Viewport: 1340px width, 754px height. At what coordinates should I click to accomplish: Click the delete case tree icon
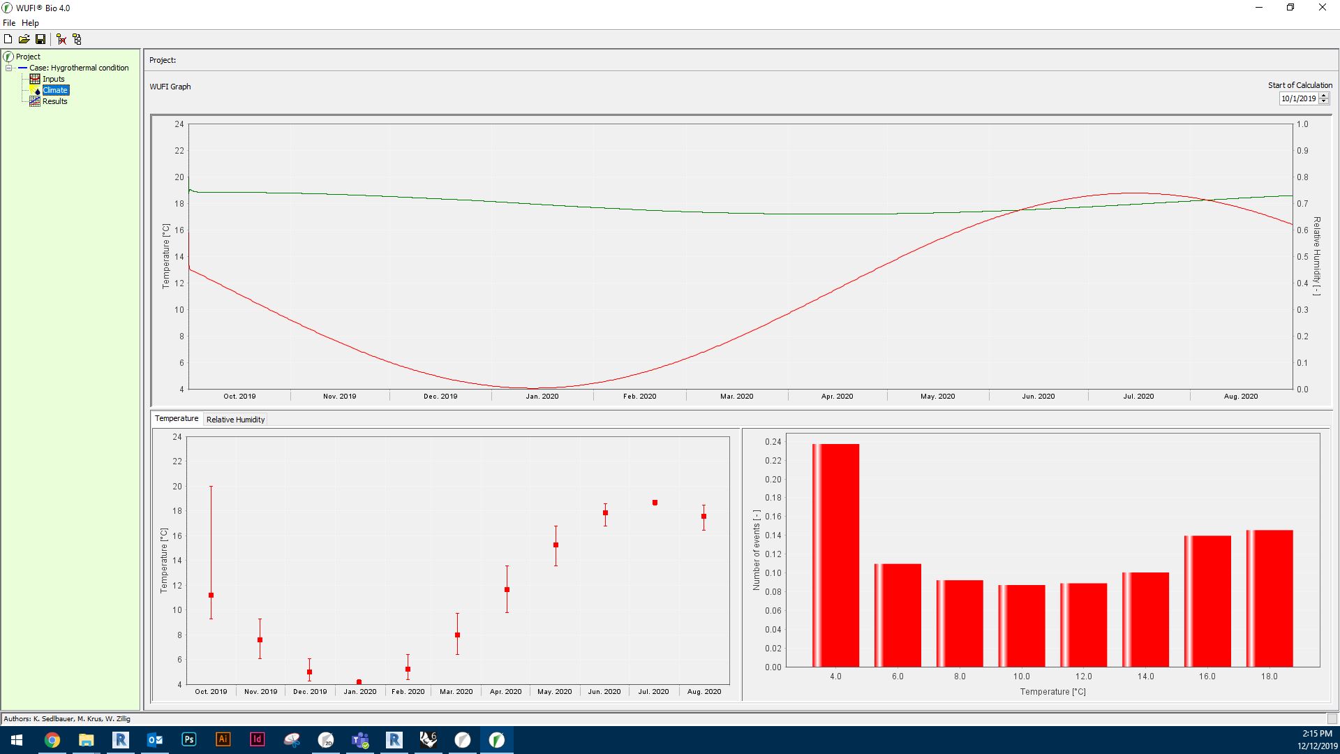coord(61,39)
